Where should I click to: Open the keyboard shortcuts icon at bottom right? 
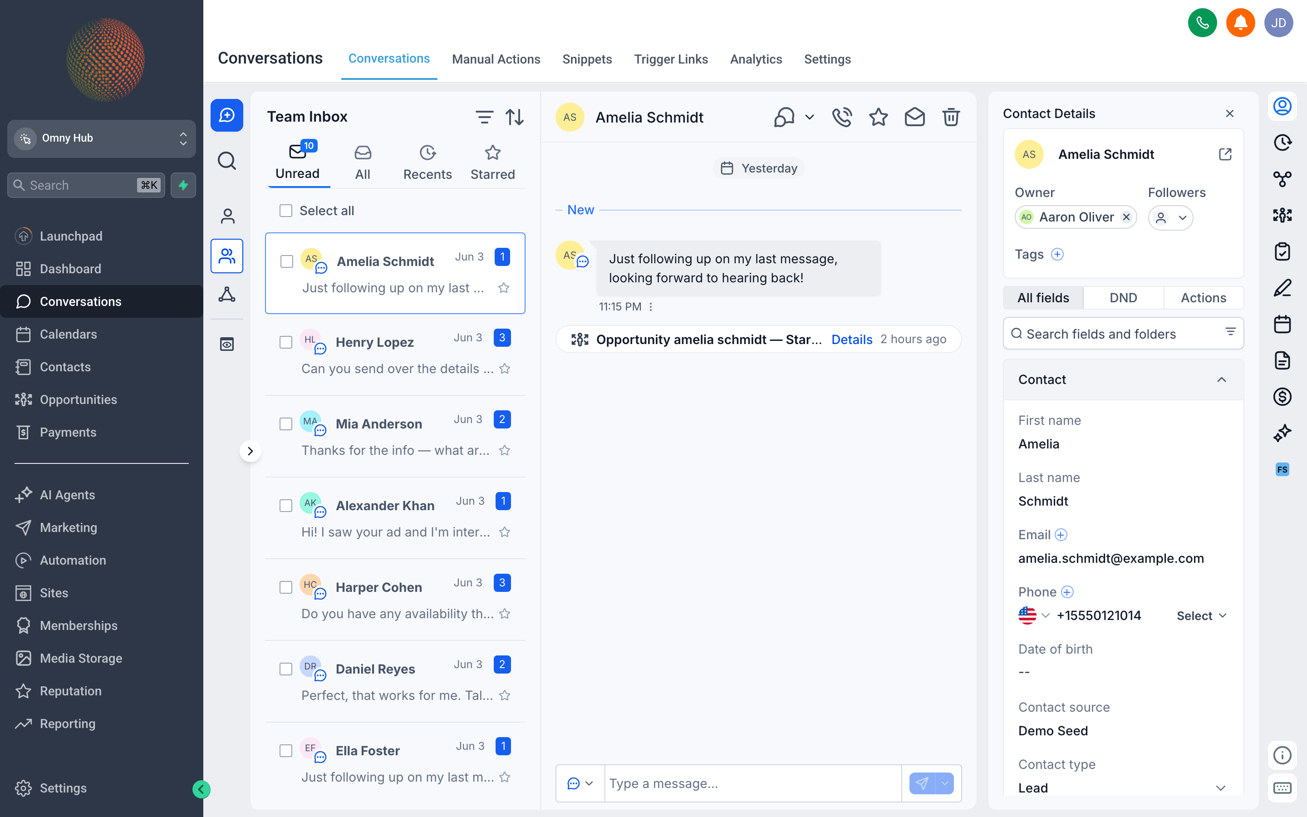(1282, 787)
